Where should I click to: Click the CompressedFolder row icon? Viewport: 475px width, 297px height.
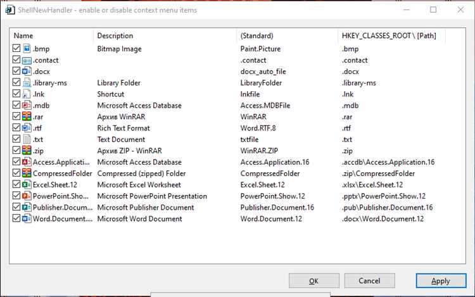pyautogui.click(x=27, y=173)
